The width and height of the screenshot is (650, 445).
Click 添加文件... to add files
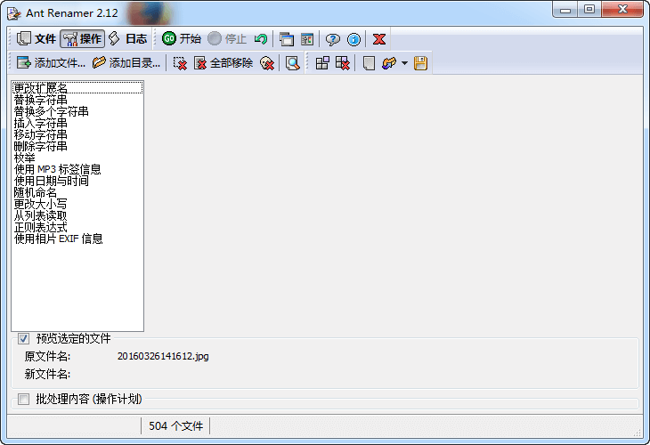coord(51,63)
